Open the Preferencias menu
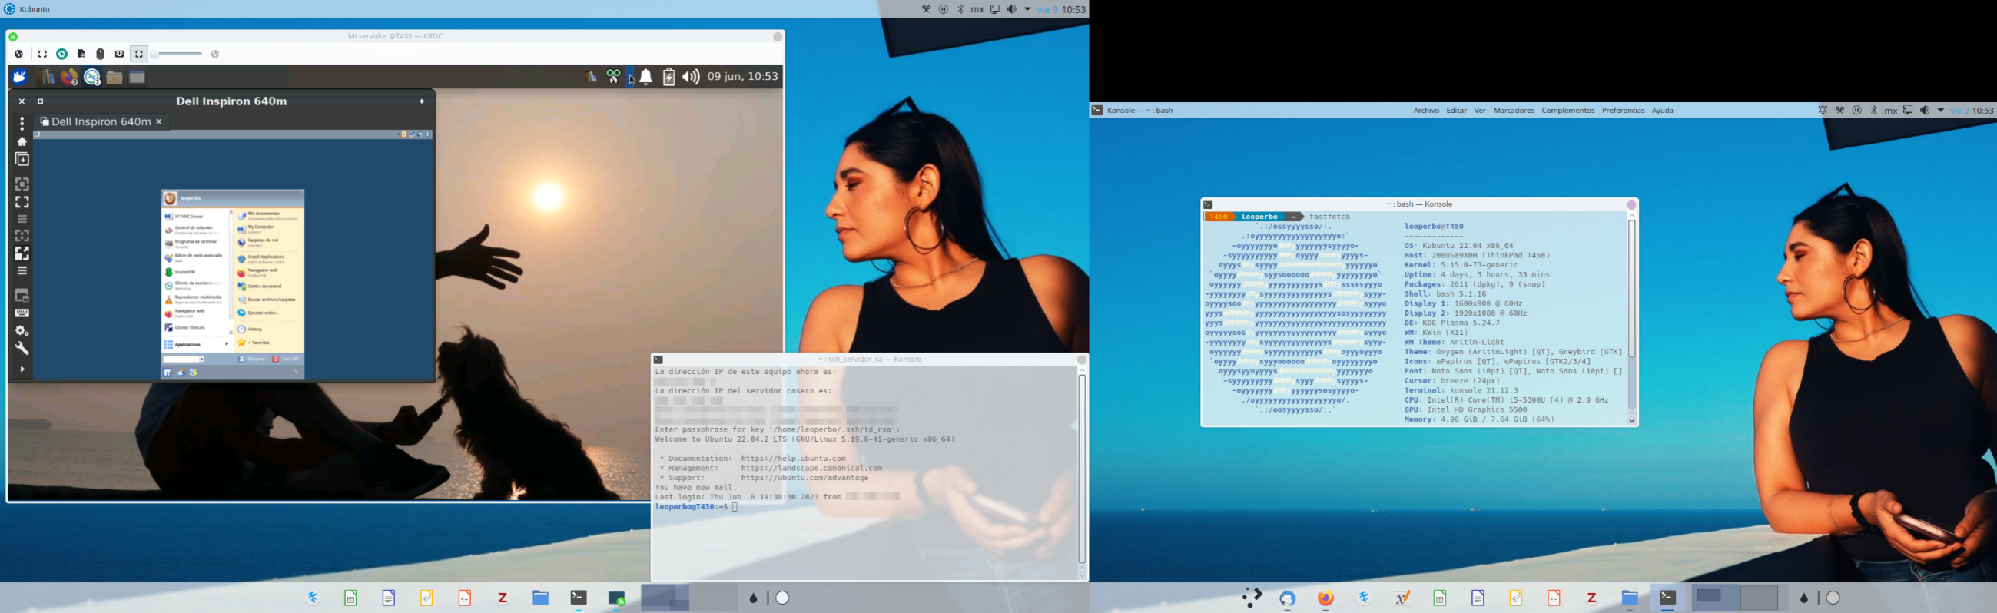The image size is (1997, 613). click(1623, 111)
